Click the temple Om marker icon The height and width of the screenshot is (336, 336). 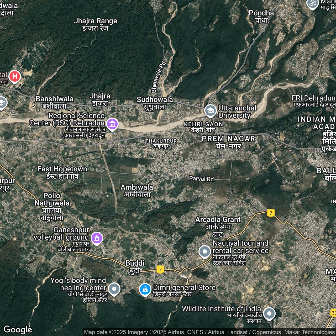click(x=312, y=4)
